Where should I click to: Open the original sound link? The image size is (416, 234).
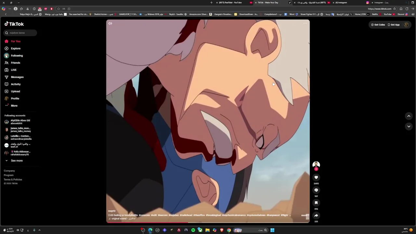pos(122,219)
